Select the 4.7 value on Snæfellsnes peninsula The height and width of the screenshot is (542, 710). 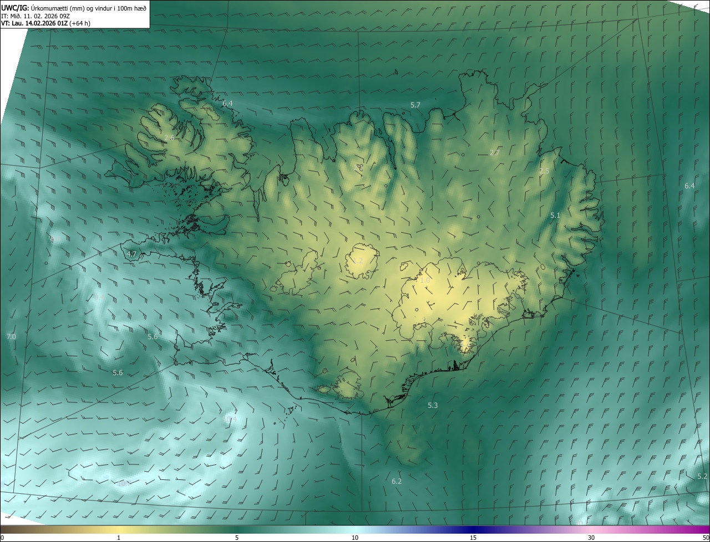131,254
